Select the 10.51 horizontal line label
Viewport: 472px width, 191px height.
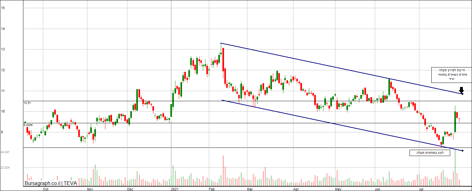27,103
